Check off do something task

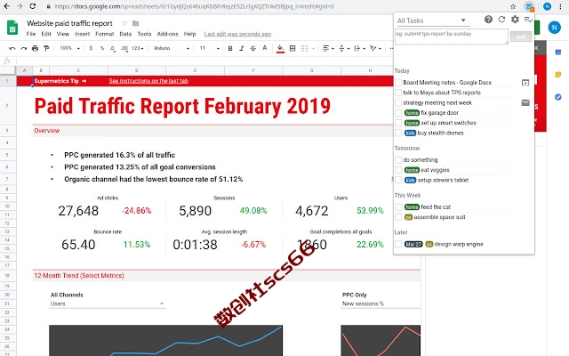click(x=398, y=160)
